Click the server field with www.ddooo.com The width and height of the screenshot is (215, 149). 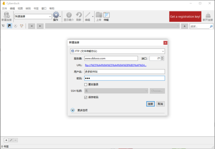tap(111, 58)
